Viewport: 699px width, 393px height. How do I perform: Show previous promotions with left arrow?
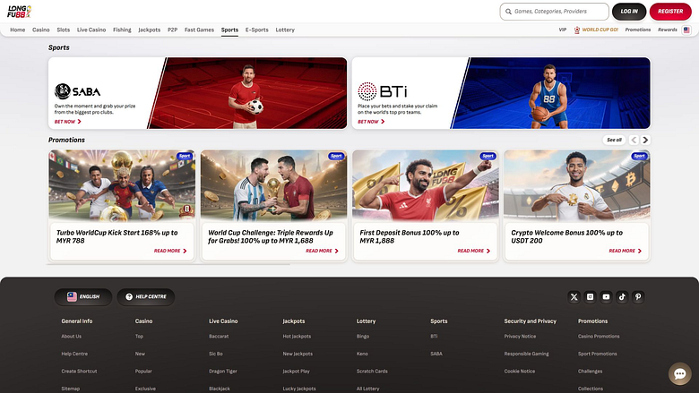click(634, 140)
